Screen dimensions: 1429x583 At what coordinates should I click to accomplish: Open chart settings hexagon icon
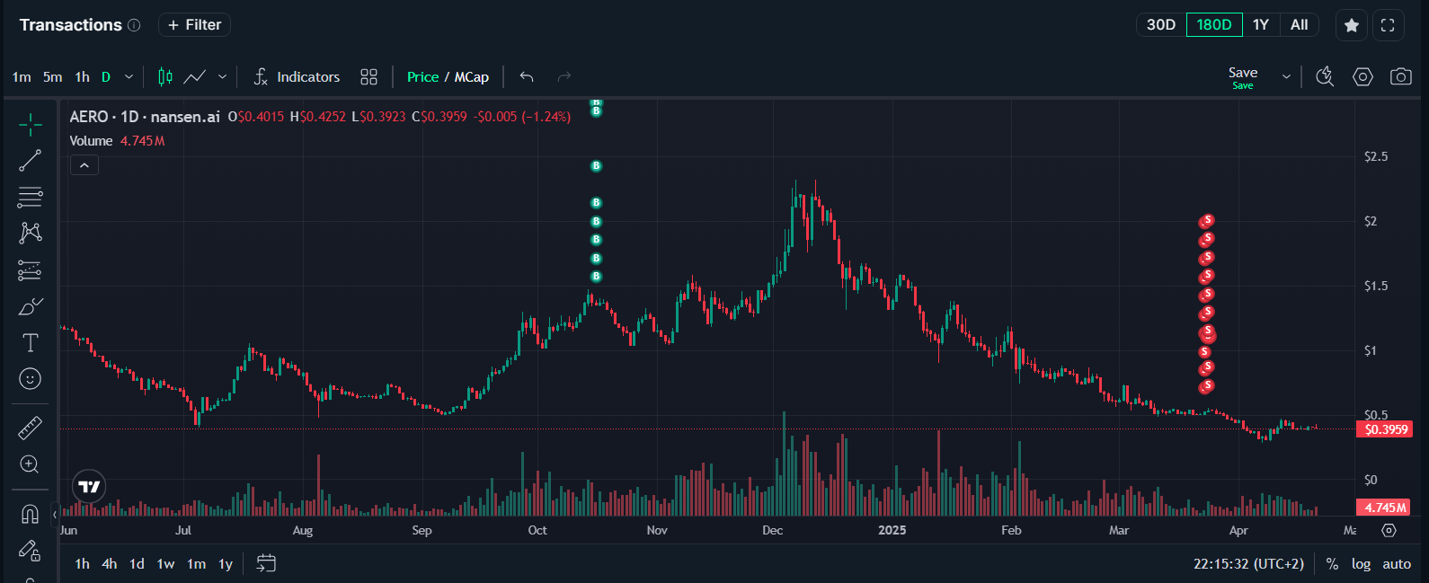[x=1362, y=77]
